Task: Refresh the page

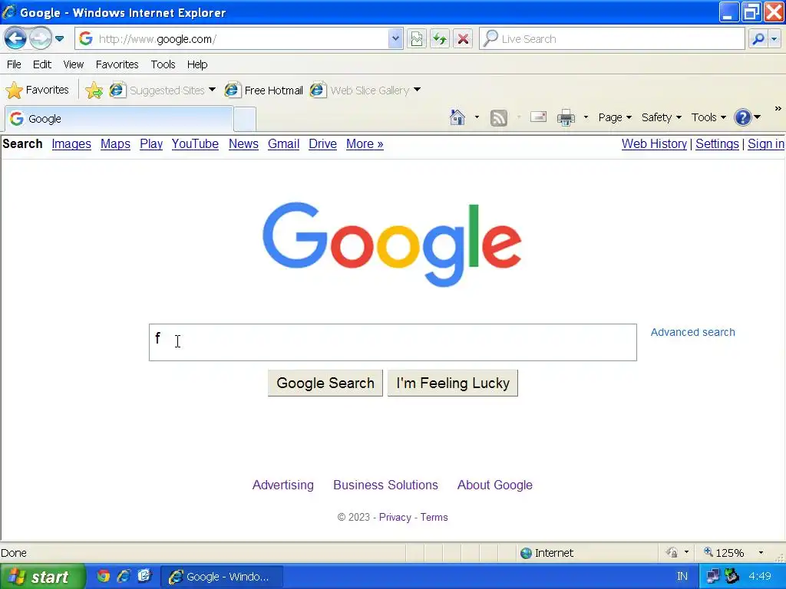Action: click(x=440, y=38)
